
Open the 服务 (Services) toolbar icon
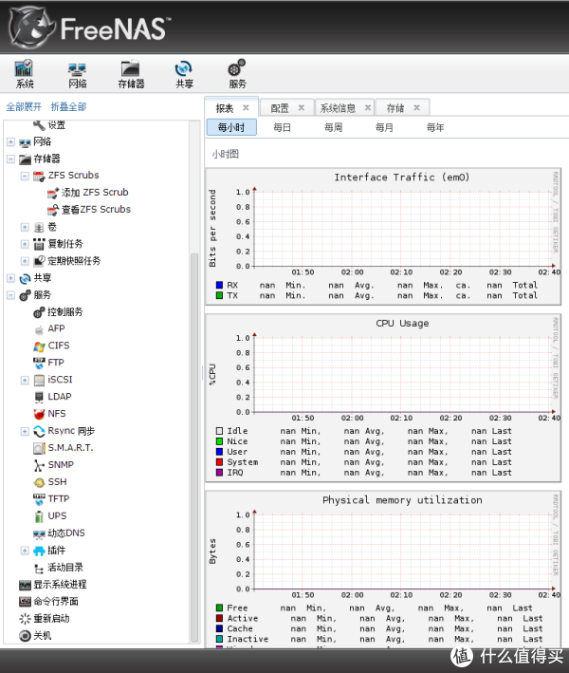click(x=237, y=73)
